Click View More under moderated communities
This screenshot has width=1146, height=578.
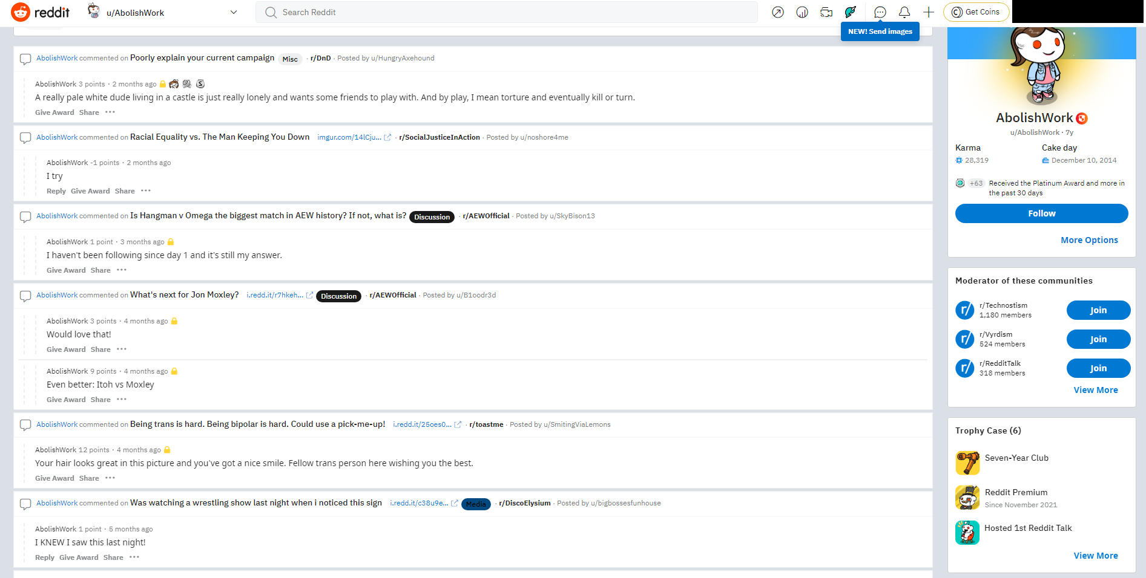pos(1096,390)
